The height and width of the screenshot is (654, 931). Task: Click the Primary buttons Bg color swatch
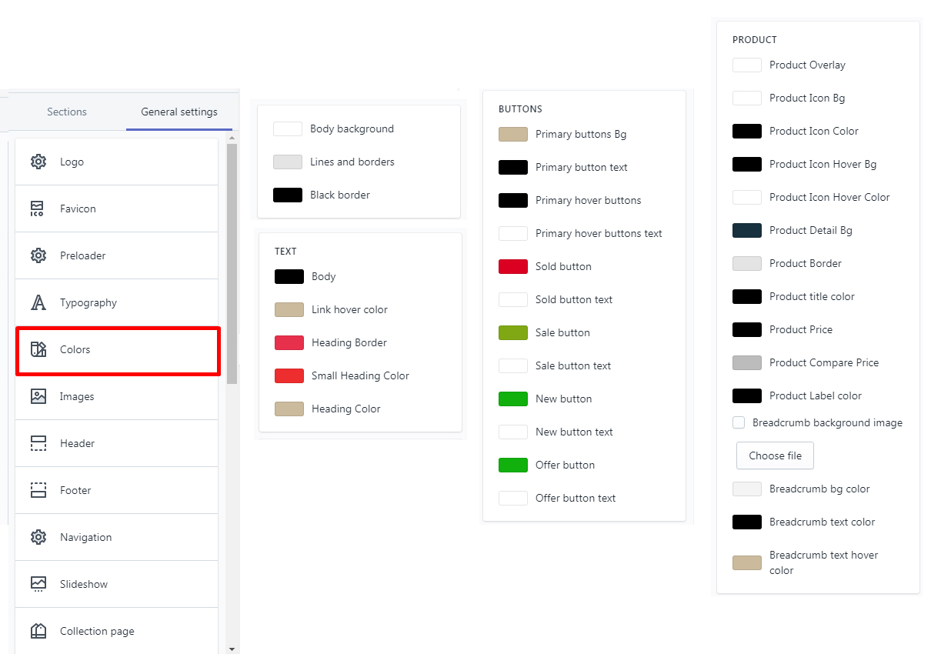513,134
